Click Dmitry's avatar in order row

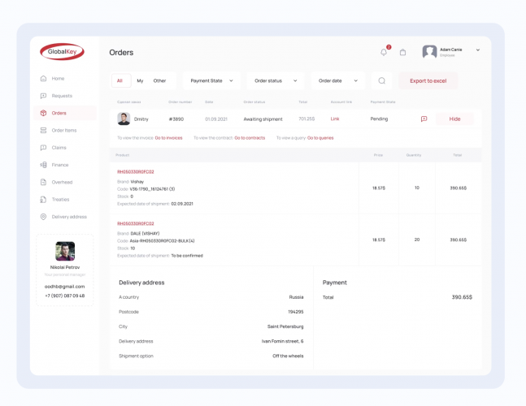click(x=124, y=119)
